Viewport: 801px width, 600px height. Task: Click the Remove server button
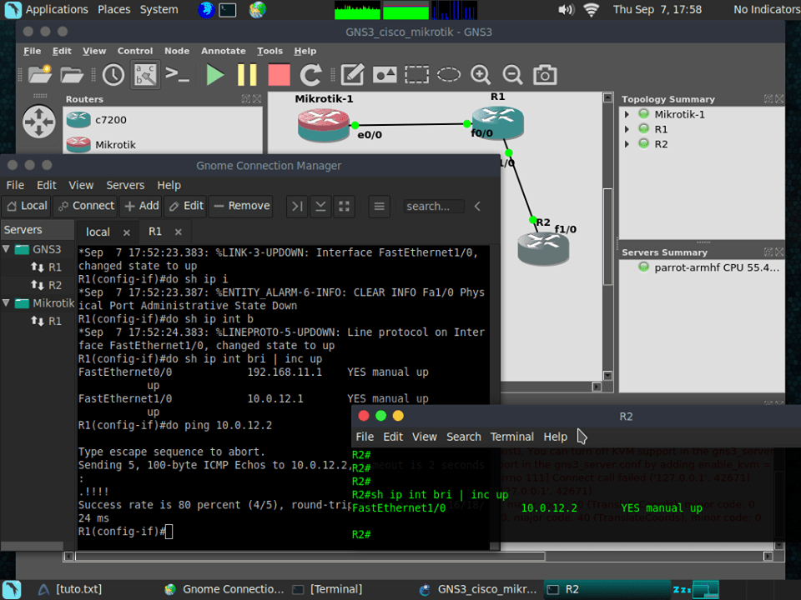point(241,206)
